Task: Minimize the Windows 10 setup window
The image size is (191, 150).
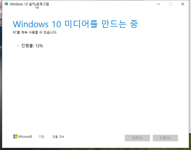Action: [x=158, y=4]
